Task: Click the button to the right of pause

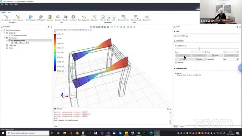Action: pyautogui.click(x=231, y=56)
